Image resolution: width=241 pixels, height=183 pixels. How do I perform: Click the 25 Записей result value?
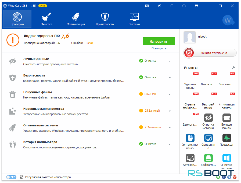[152, 111]
